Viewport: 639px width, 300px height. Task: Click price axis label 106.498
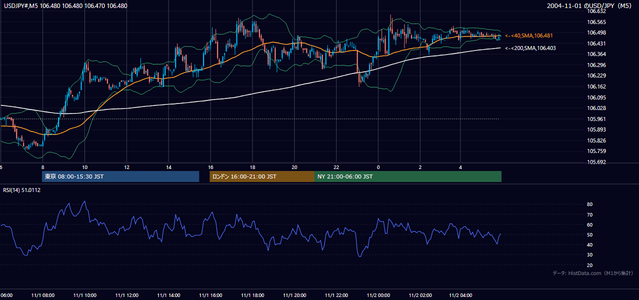click(596, 32)
